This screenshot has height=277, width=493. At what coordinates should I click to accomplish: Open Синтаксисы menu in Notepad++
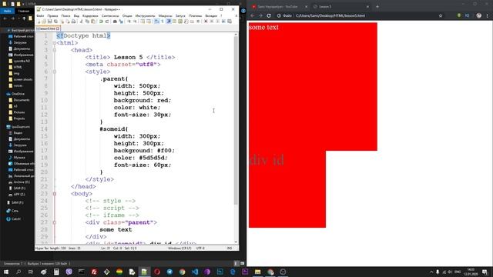(110, 15)
